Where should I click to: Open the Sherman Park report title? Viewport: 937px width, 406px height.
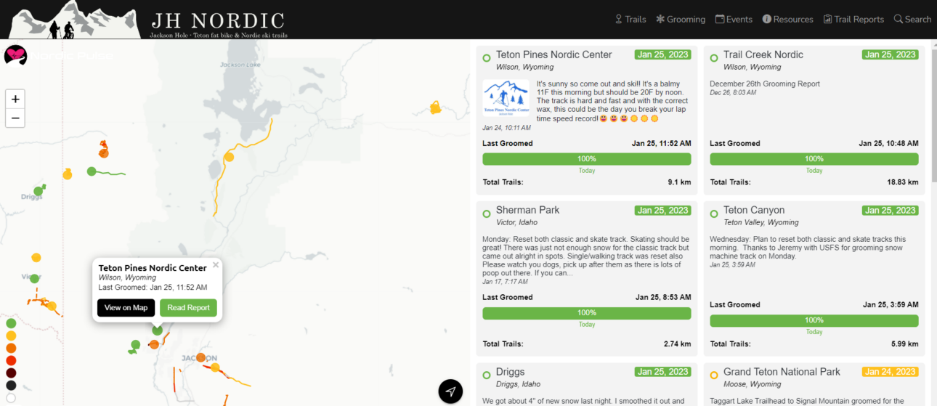click(528, 210)
